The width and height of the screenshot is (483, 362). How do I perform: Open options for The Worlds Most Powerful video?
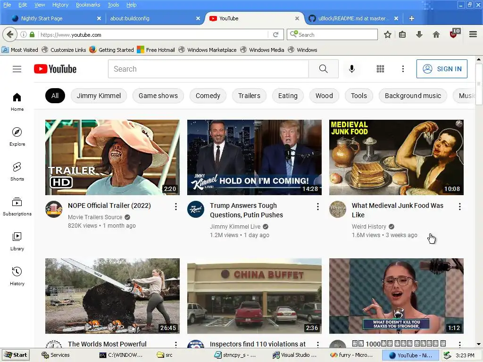coord(176,345)
